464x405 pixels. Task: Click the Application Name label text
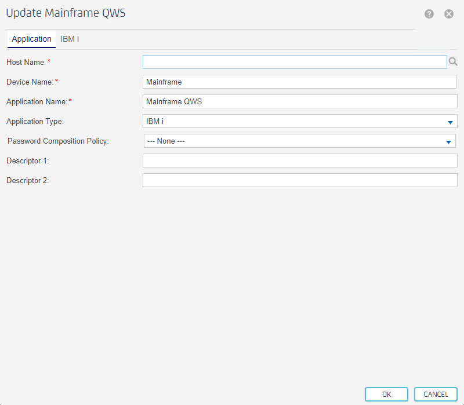[37, 101]
